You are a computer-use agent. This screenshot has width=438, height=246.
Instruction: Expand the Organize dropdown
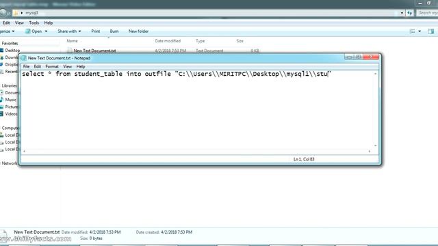7,31
